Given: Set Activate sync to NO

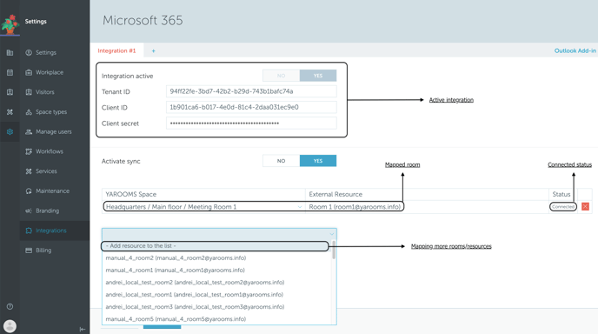Looking at the screenshot, I should [x=281, y=161].
